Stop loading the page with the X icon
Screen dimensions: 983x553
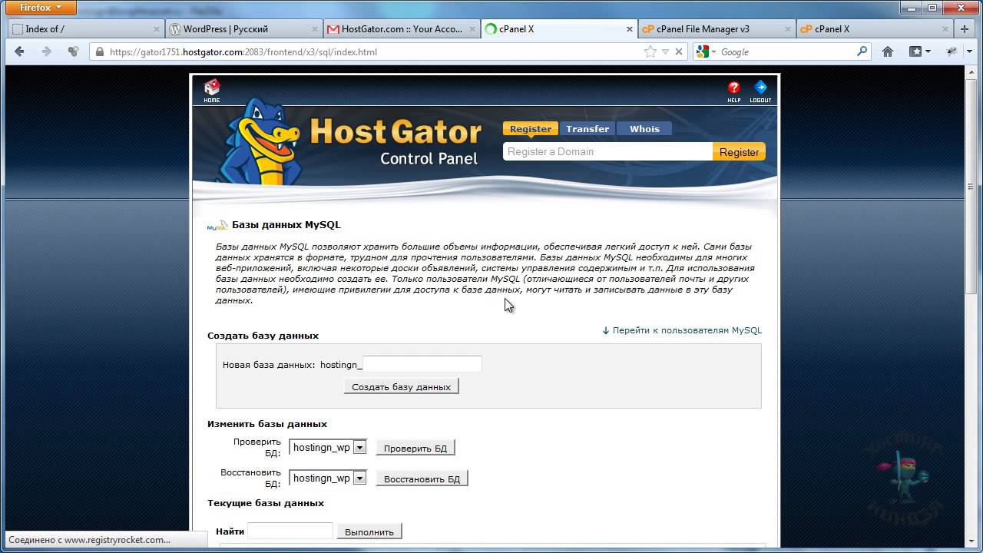679,52
